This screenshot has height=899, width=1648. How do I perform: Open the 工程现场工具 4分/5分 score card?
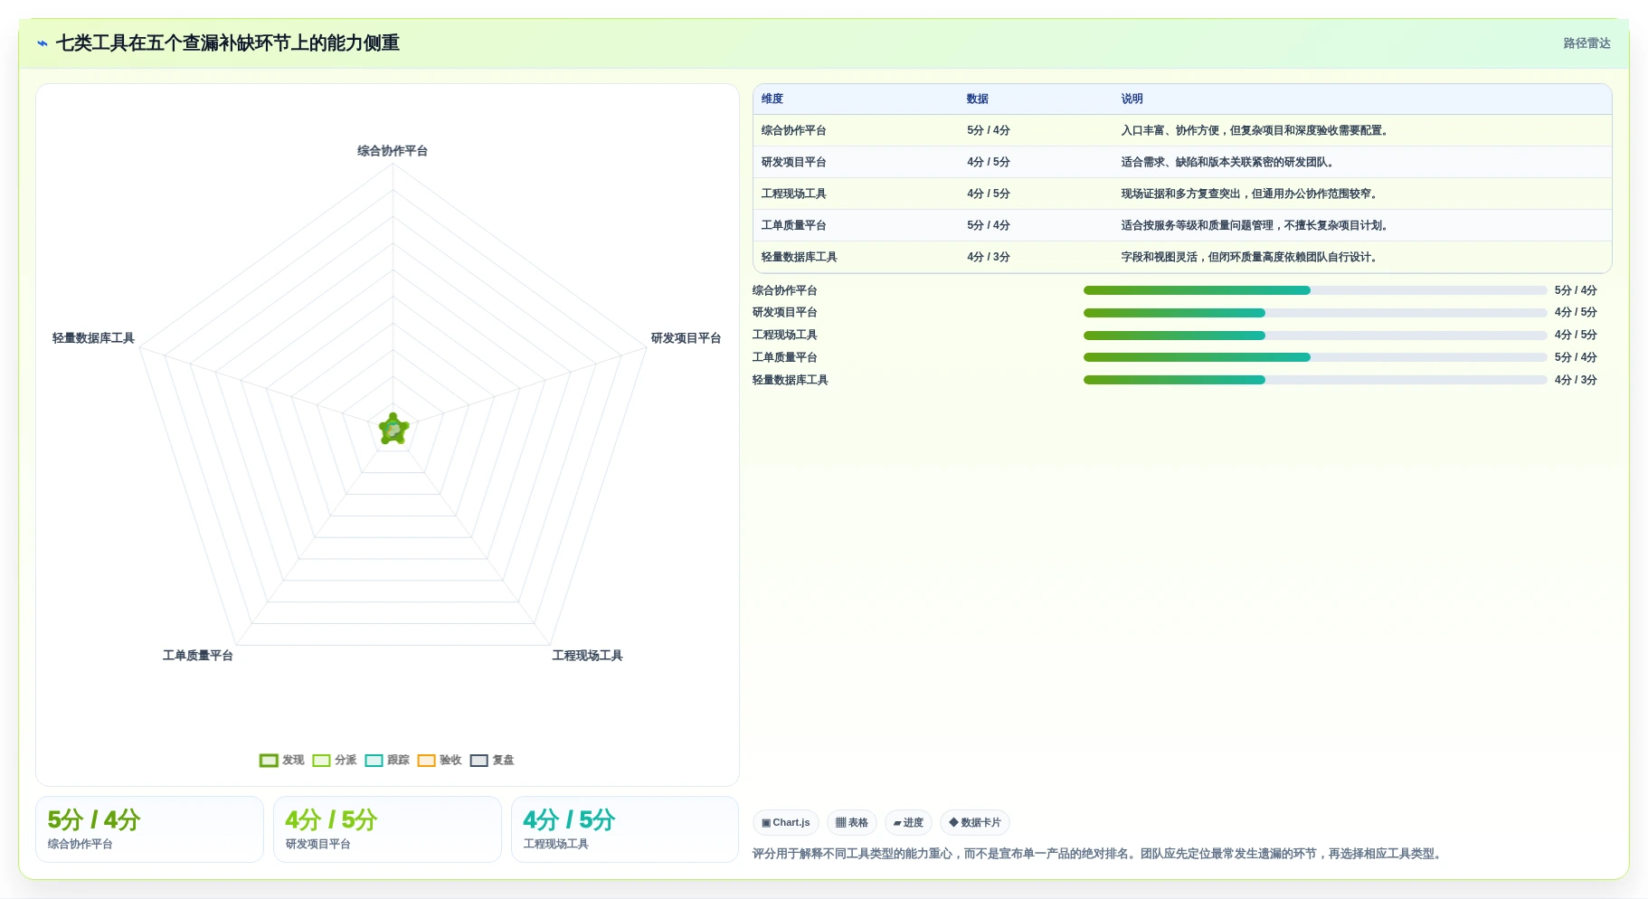(625, 829)
